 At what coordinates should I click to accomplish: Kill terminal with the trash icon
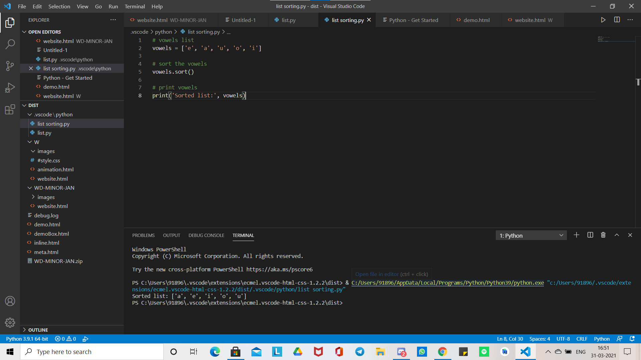click(603, 235)
